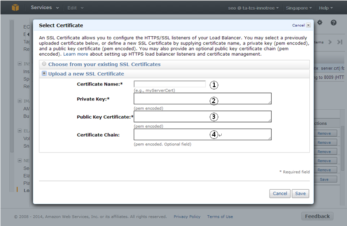This screenshot has height=226, width=347.
Task: Click the question mark help icon
Action: (334, 23)
